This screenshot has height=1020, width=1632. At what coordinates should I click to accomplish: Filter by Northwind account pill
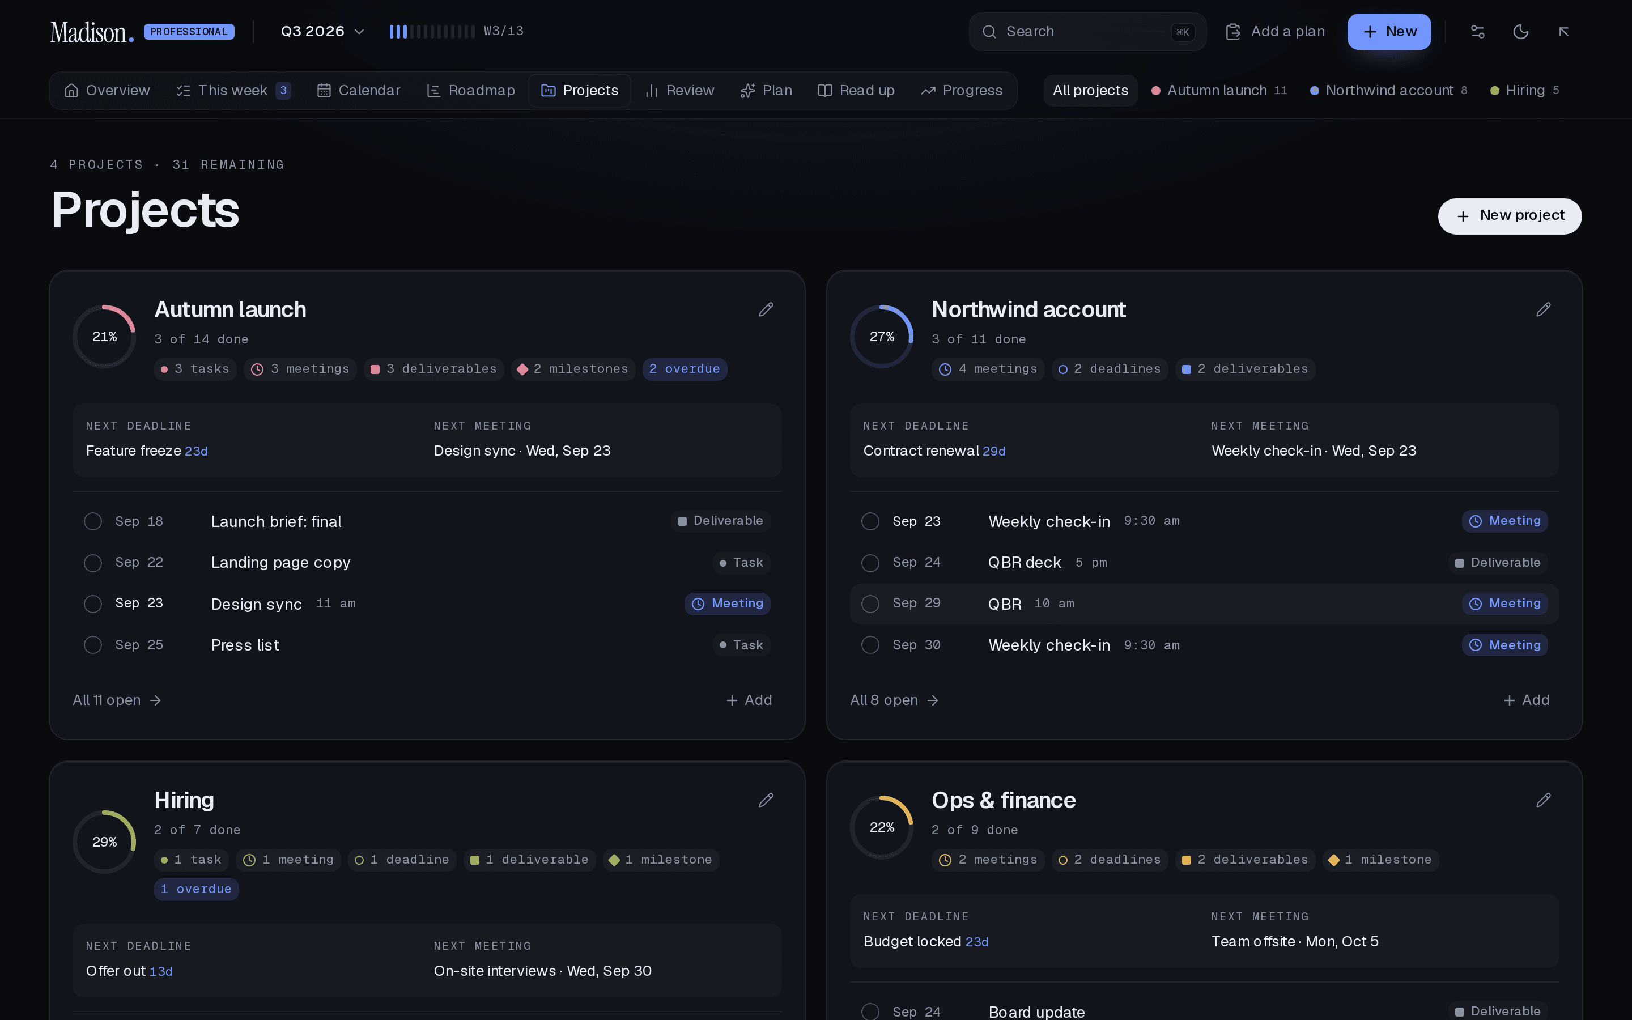pyautogui.click(x=1388, y=91)
